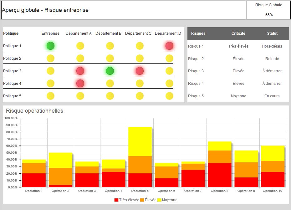
Task: Select yellow indicator Politique 5 Département B
Action: (x=110, y=96)
